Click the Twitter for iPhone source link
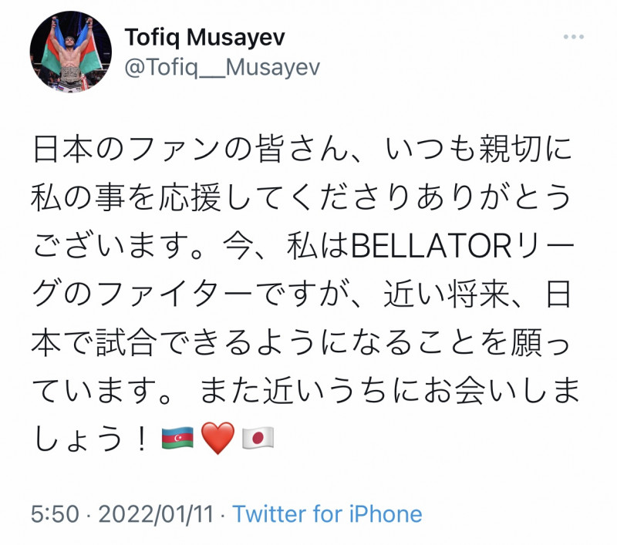This screenshot has width=617, height=545. [328, 514]
